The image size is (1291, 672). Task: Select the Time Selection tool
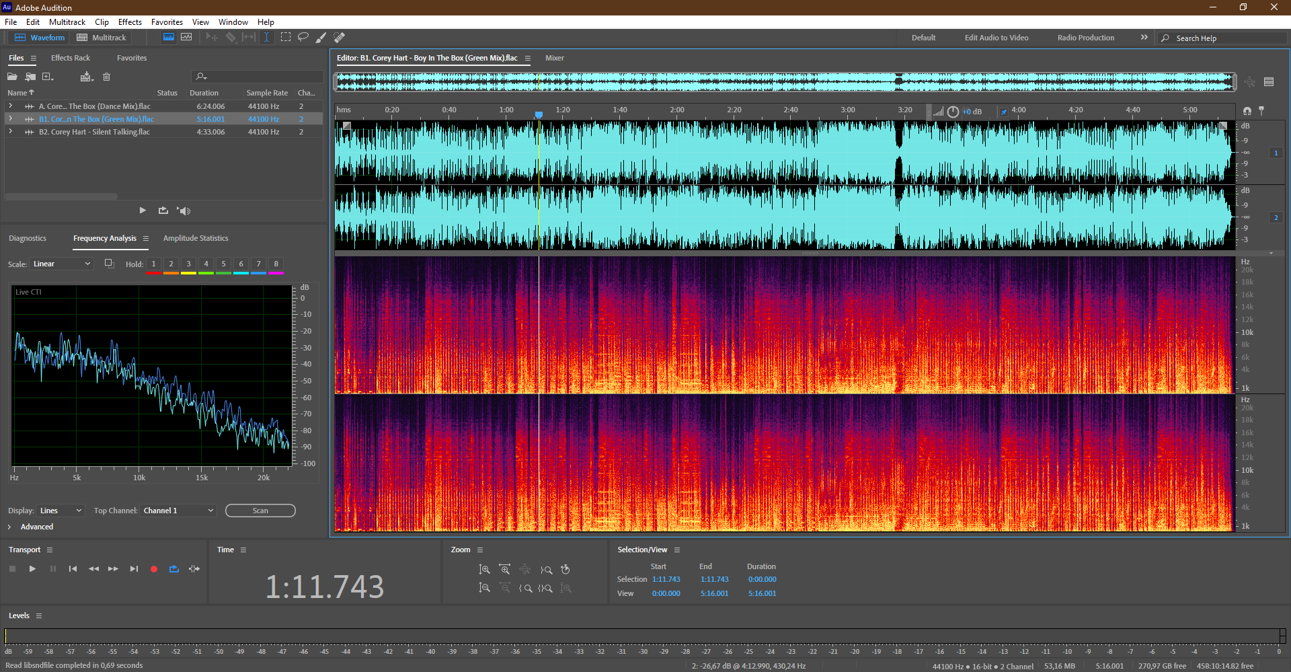point(266,38)
